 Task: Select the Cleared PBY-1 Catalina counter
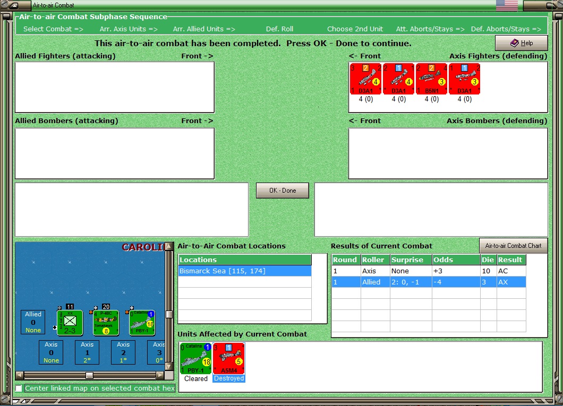[x=195, y=358]
